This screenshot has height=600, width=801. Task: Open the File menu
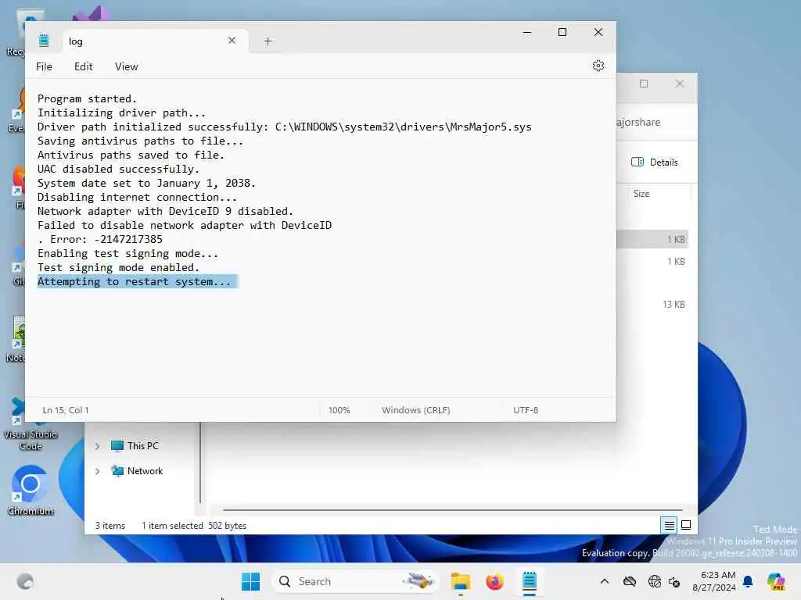click(x=44, y=66)
